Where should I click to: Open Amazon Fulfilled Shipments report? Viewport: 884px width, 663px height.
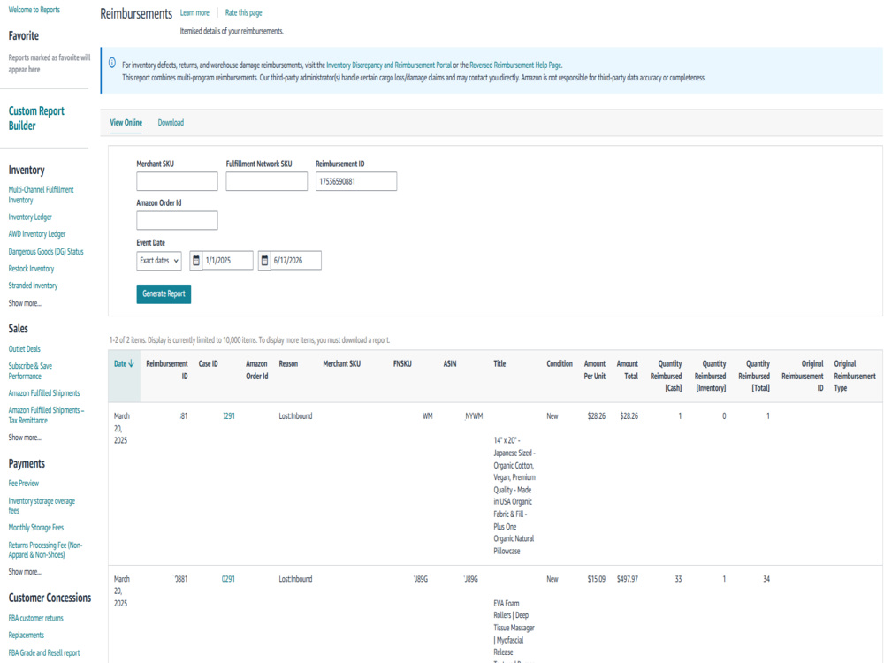point(44,393)
